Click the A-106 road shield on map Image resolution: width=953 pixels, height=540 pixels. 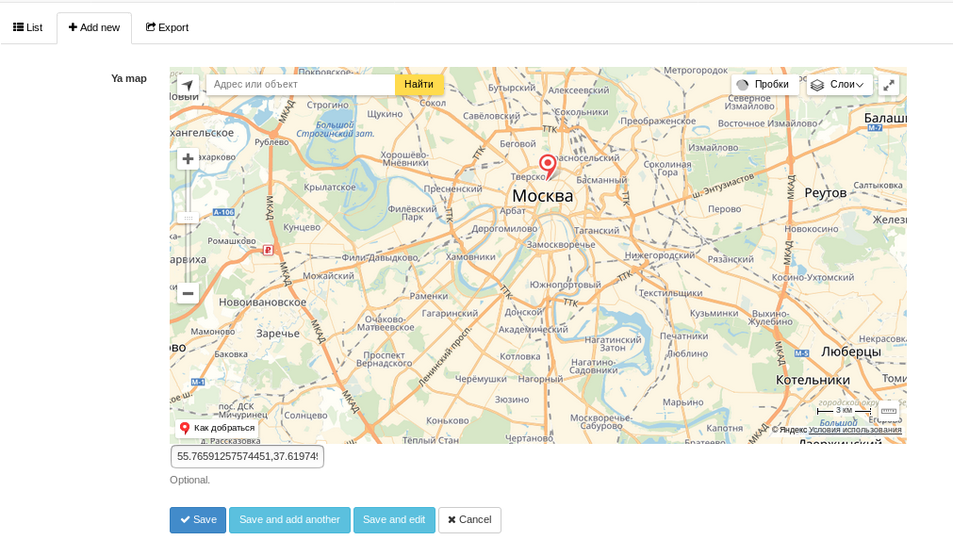223,213
